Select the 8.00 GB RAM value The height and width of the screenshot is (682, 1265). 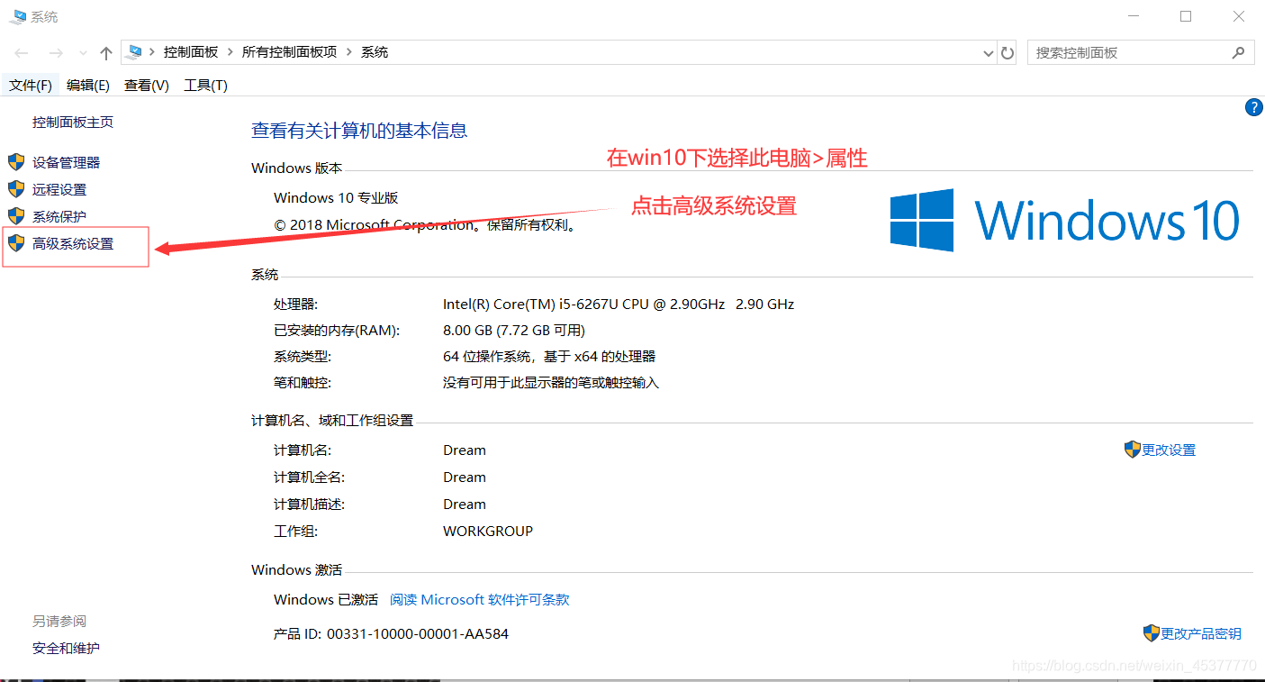pyautogui.click(x=514, y=331)
